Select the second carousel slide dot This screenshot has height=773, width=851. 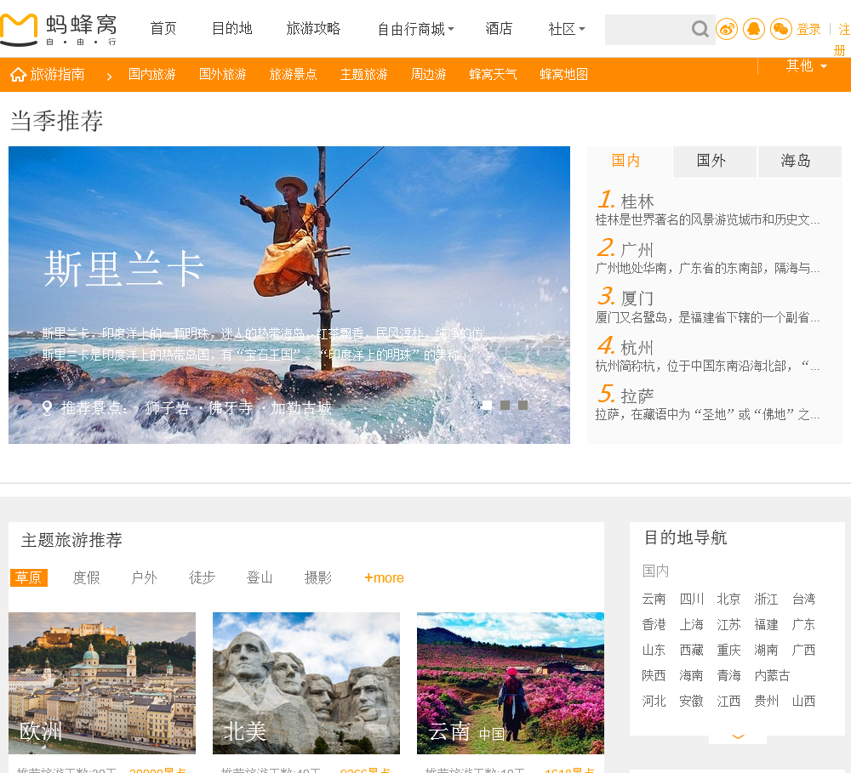click(x=505, y=406)
